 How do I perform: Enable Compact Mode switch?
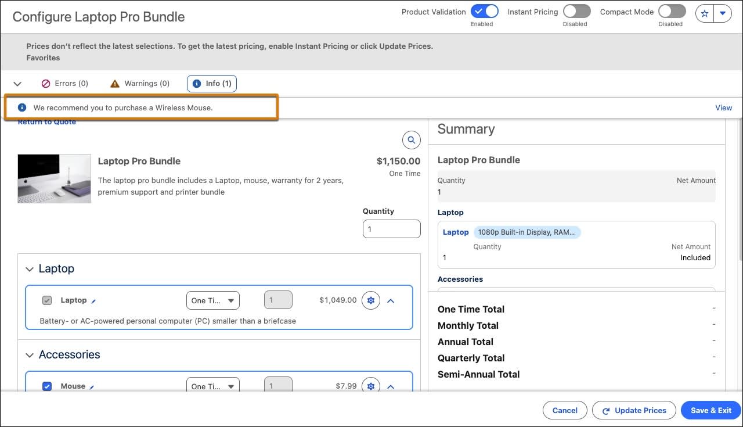tap(672, 11)
